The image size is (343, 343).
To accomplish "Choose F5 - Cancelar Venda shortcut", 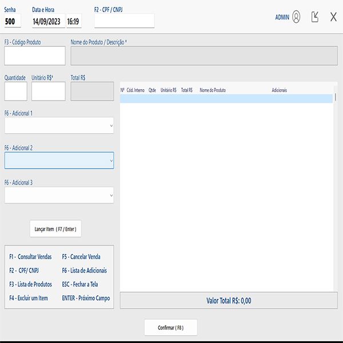I will click(81, 257).
